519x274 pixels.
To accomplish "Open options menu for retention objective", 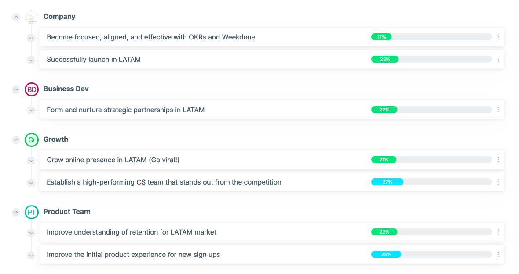I will pyautogui.click(x=498, y=232).
